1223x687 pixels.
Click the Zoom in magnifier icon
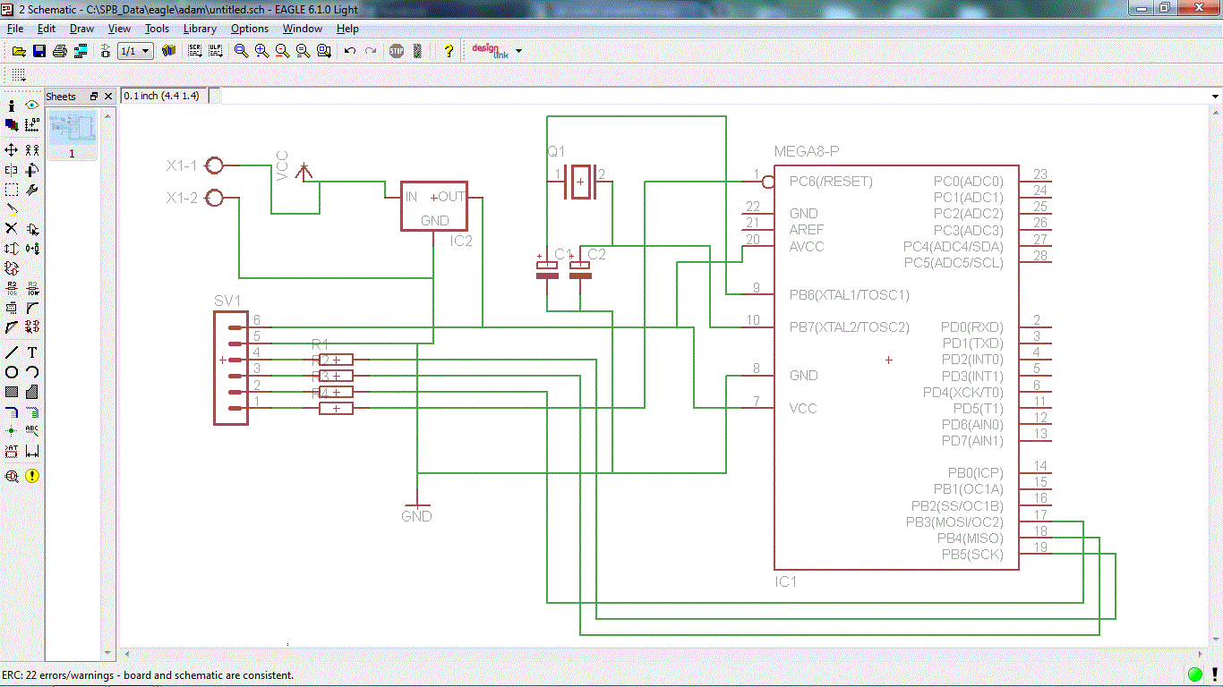tap(261, 51)
